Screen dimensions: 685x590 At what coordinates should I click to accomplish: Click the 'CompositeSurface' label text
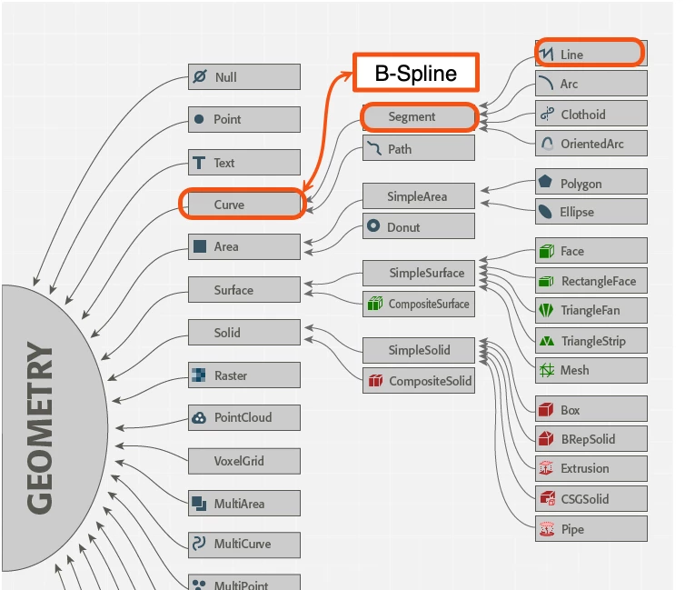click(x=429, y=304)
